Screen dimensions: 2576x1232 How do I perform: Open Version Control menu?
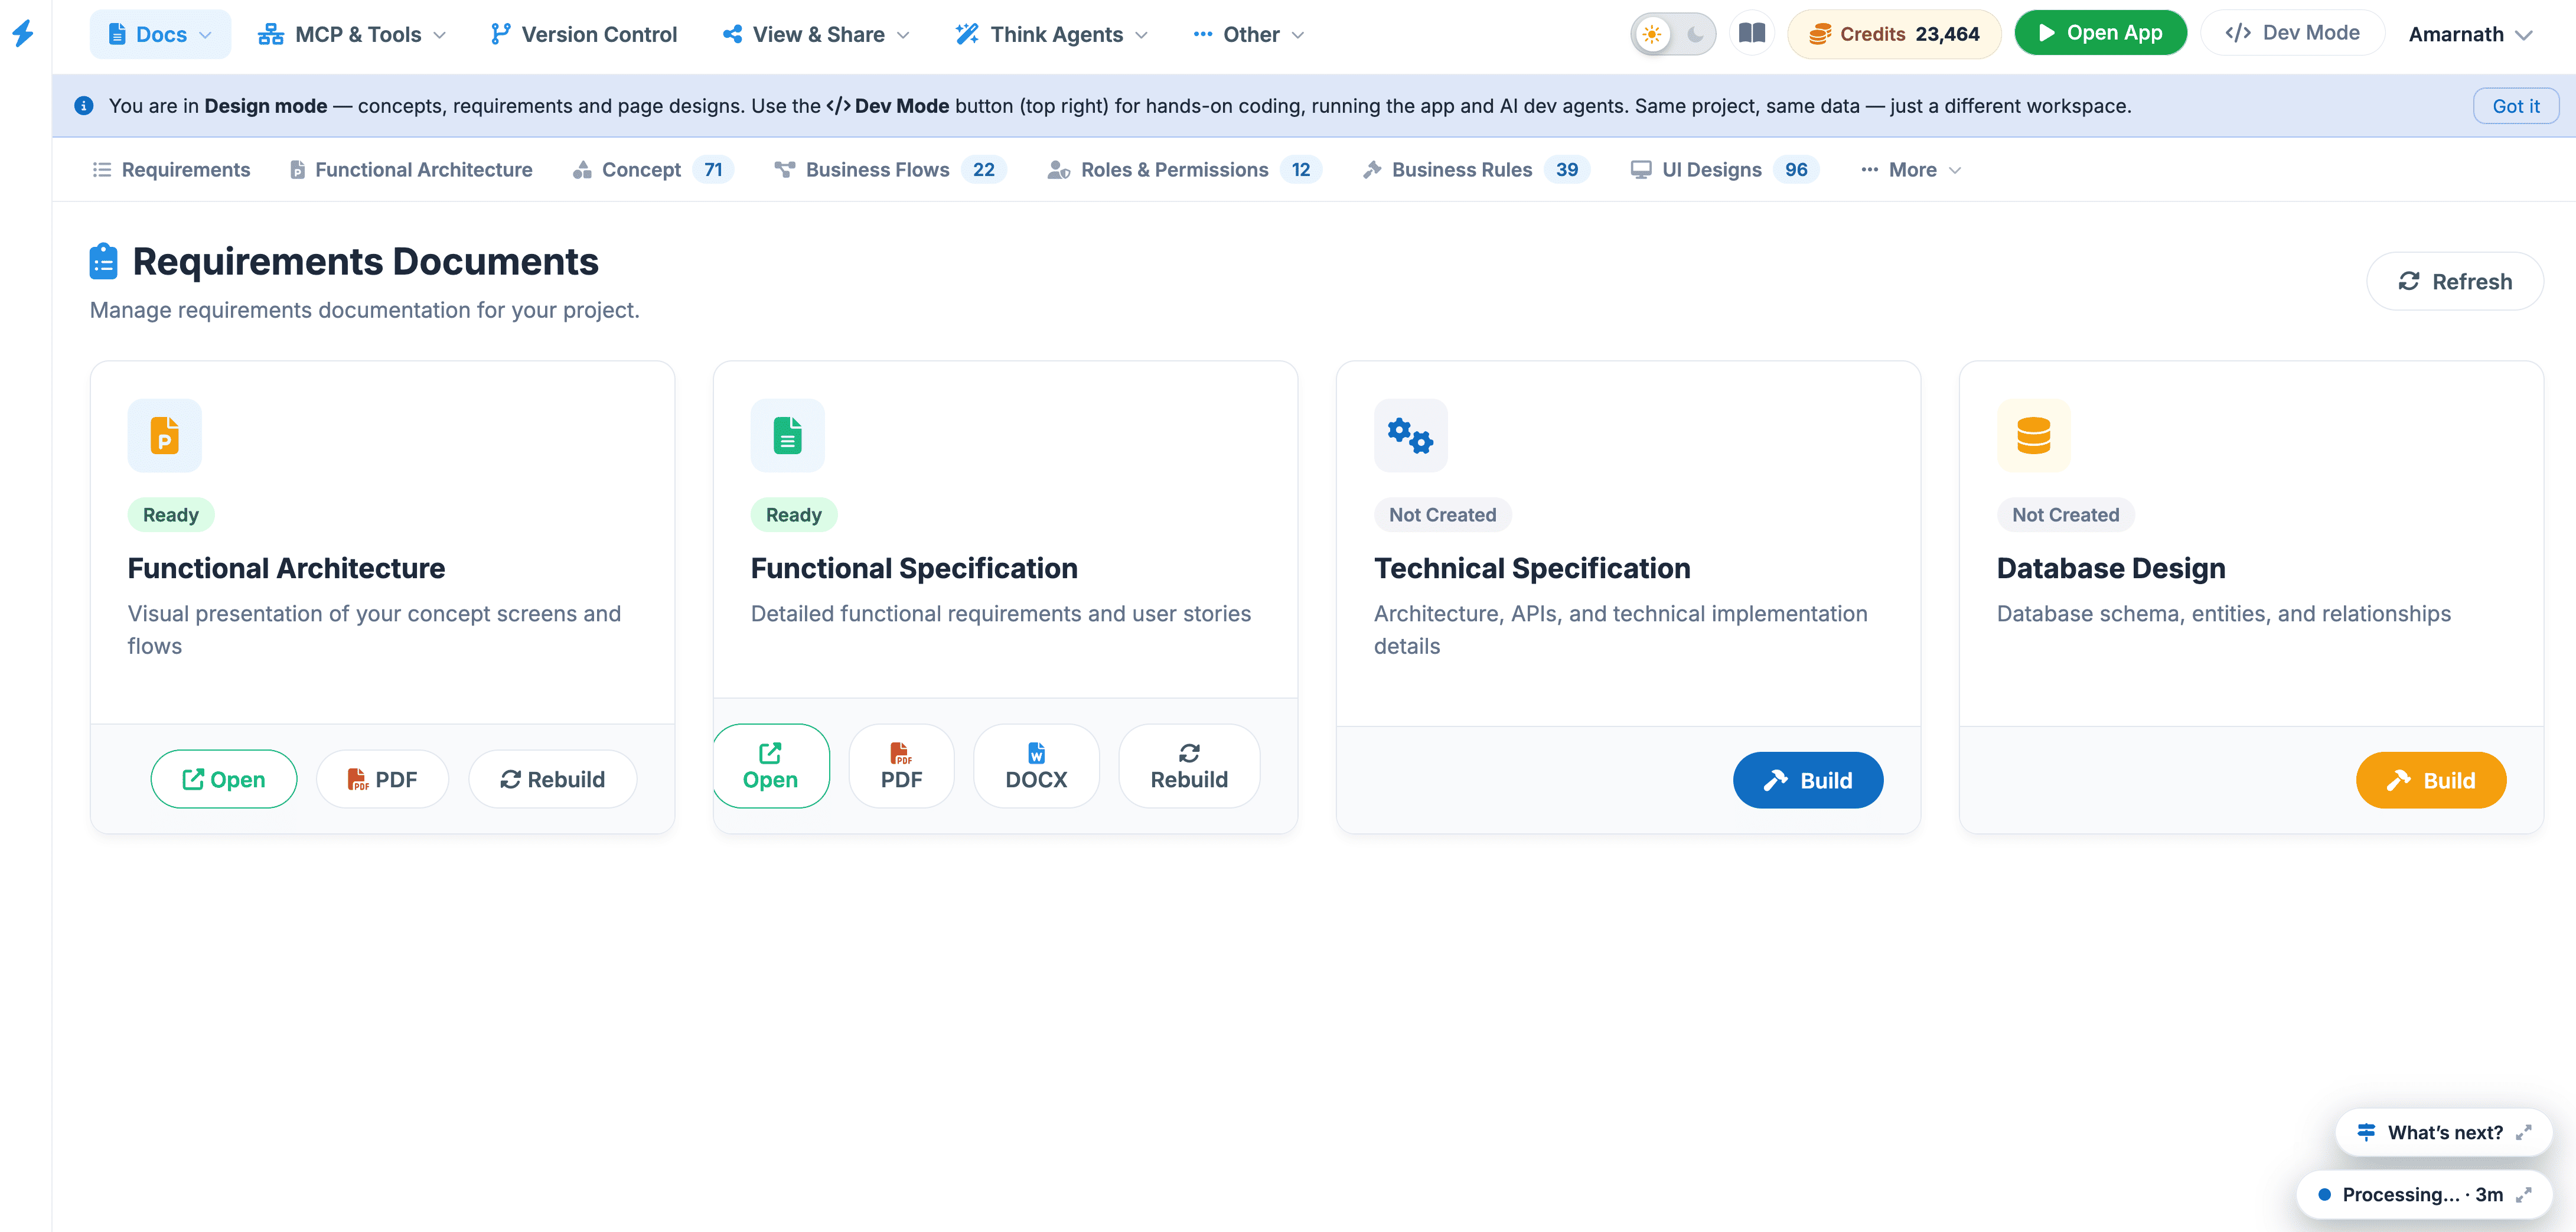584,34
